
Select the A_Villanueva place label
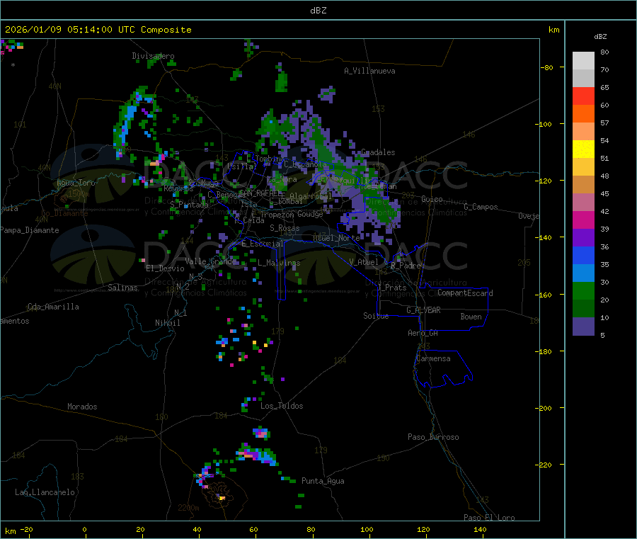(369, 71)
